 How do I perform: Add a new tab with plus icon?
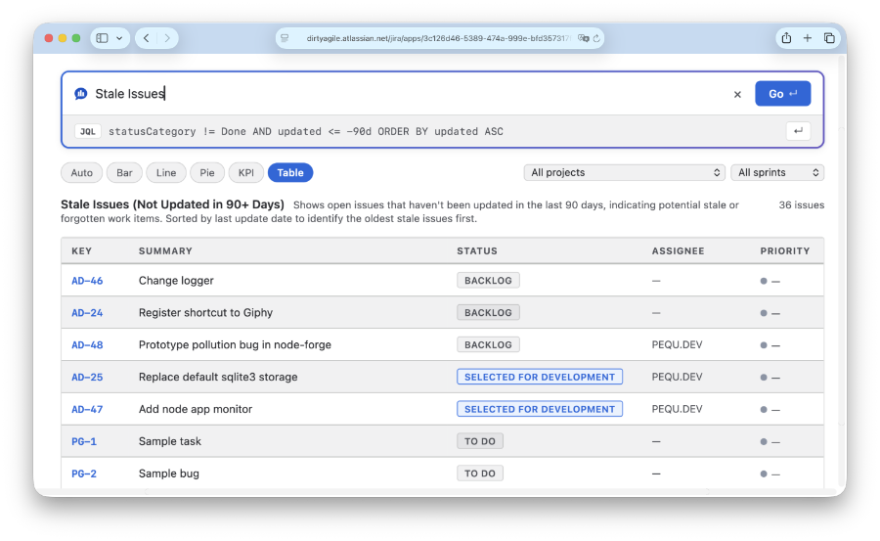tap(807, 37)
